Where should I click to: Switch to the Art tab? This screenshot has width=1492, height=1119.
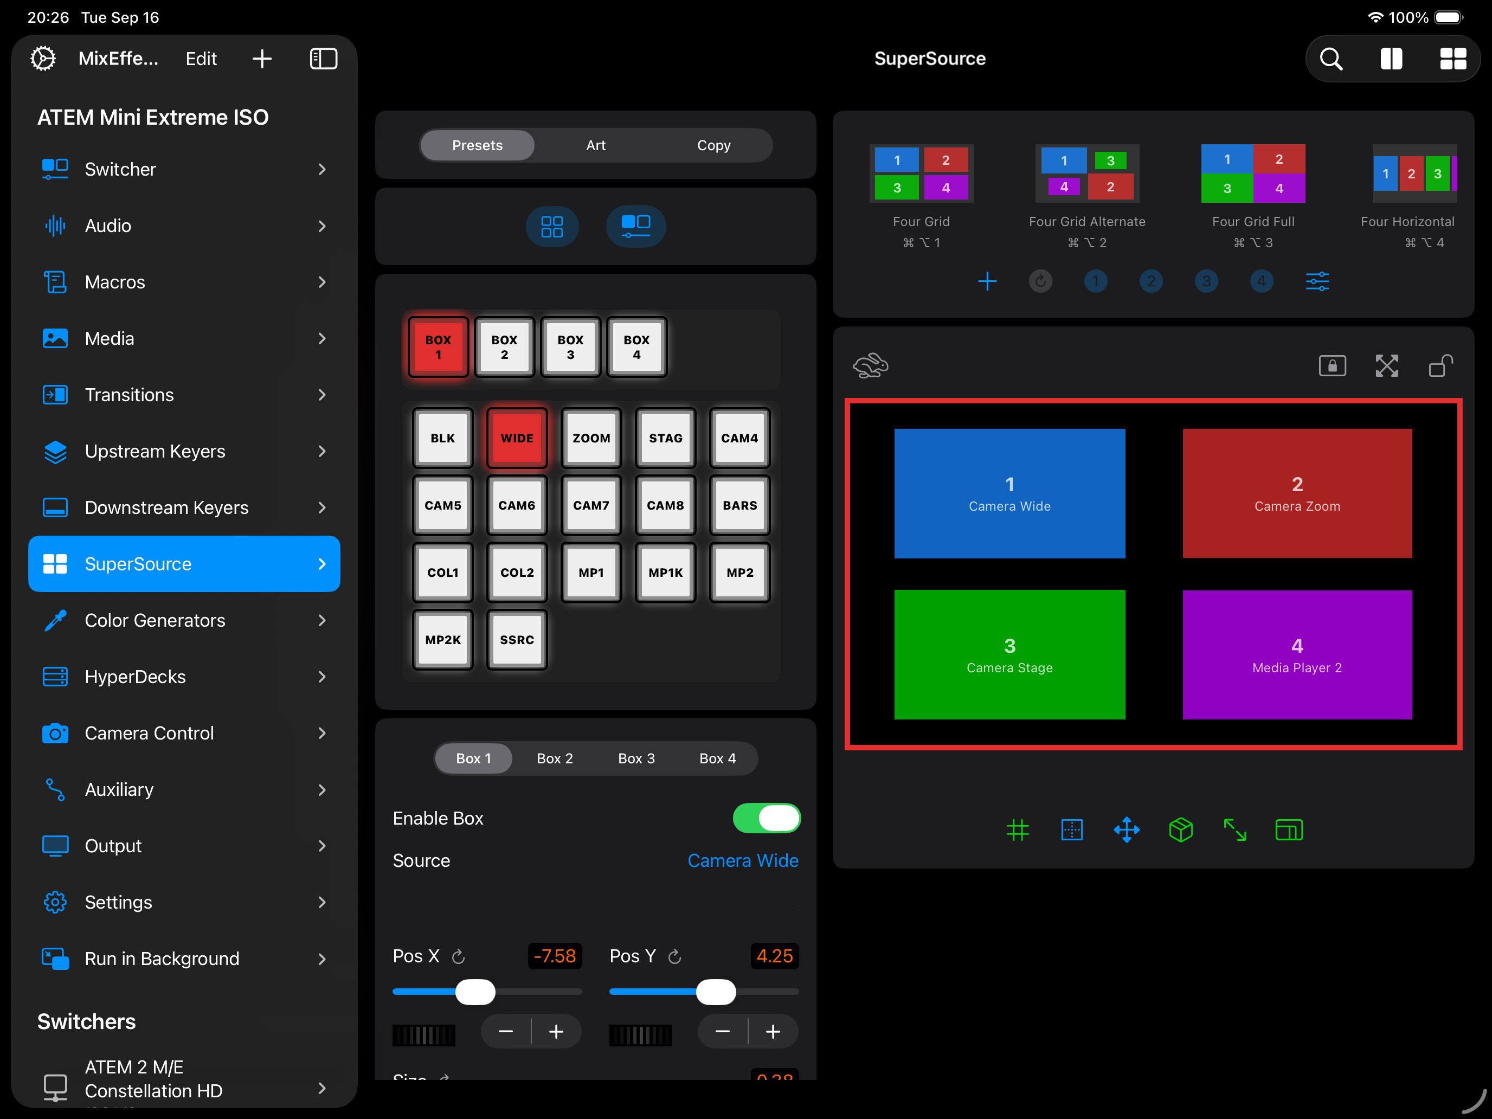pyautogui.click(x=596, y=146)
